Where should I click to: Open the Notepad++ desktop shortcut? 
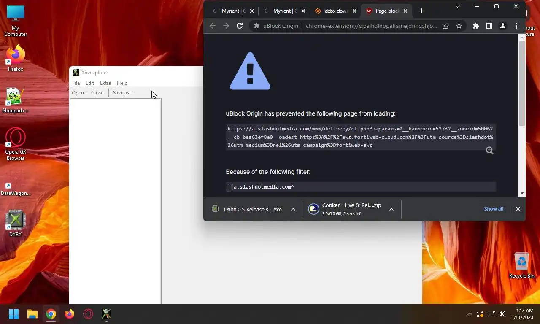(x=16, y=100)
